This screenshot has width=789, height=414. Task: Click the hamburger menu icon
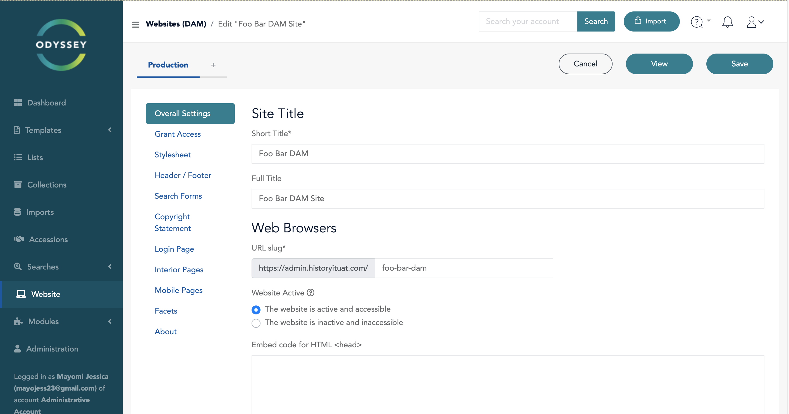coord(136,25)
